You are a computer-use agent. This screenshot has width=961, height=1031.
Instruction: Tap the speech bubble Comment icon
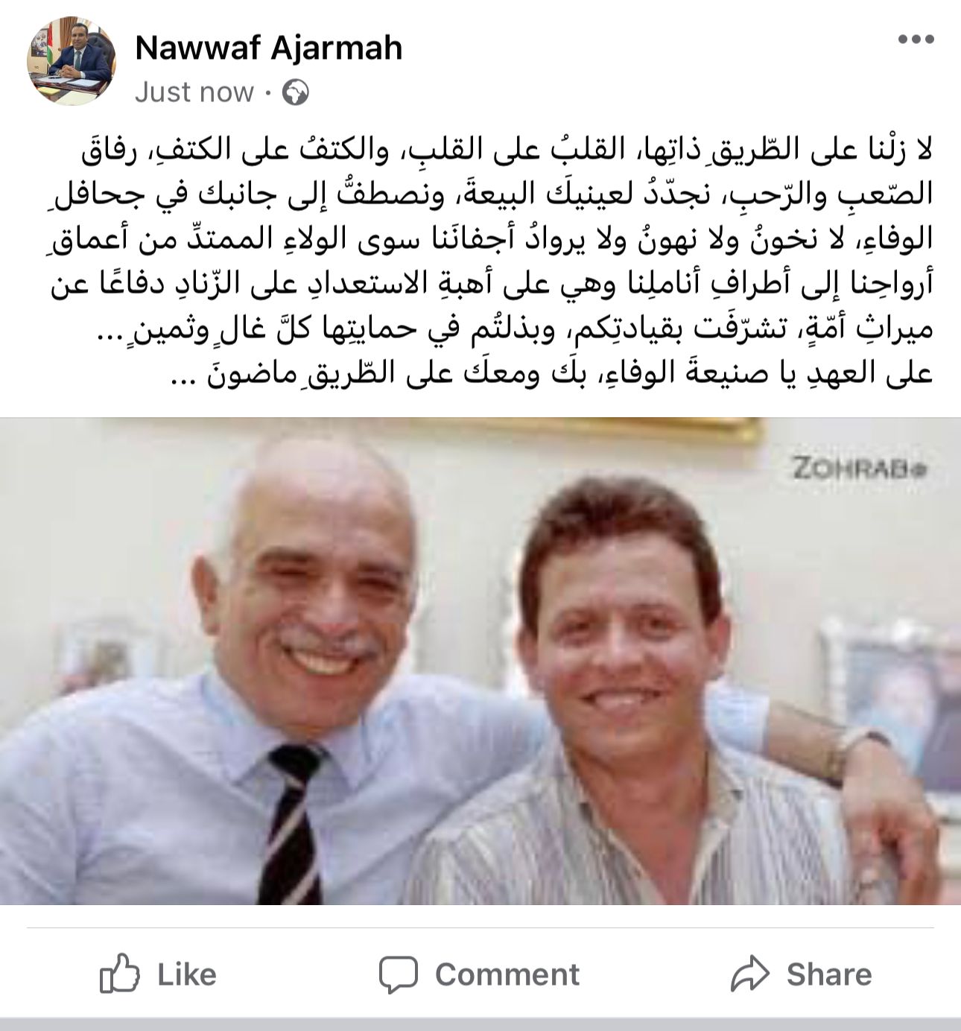tap(398, 974)
